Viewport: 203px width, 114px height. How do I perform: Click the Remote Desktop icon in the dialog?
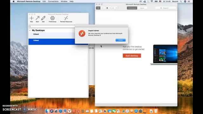pyautogui.click(x=82, y=34)
